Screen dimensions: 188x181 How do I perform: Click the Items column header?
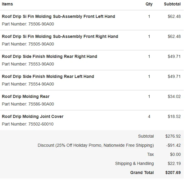pos(7,4)
